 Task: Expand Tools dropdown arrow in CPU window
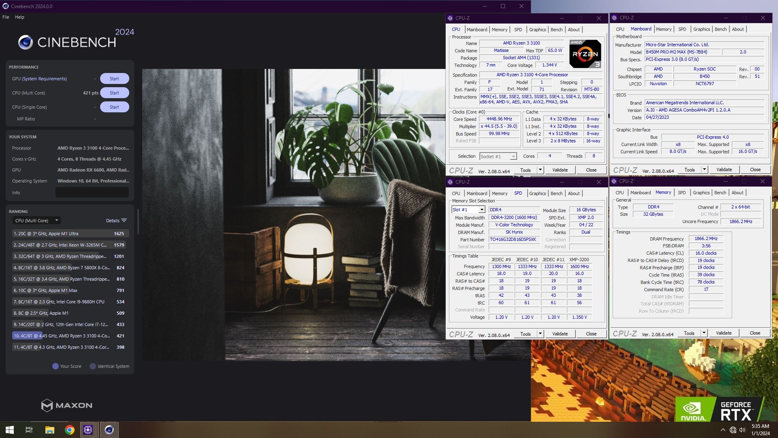click(x=540, y=170)
